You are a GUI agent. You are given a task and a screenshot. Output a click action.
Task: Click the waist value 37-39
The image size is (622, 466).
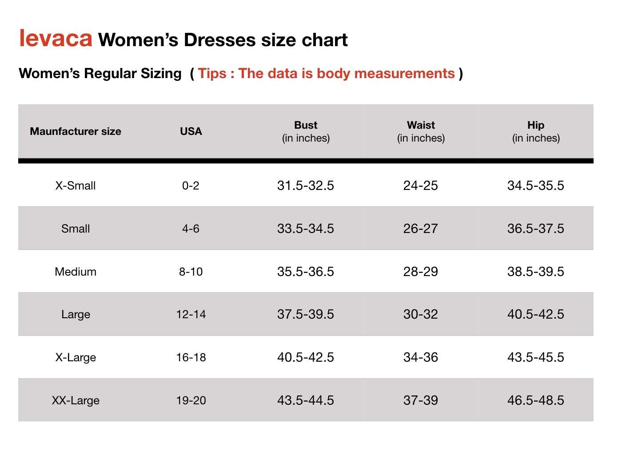pos(421,400)
